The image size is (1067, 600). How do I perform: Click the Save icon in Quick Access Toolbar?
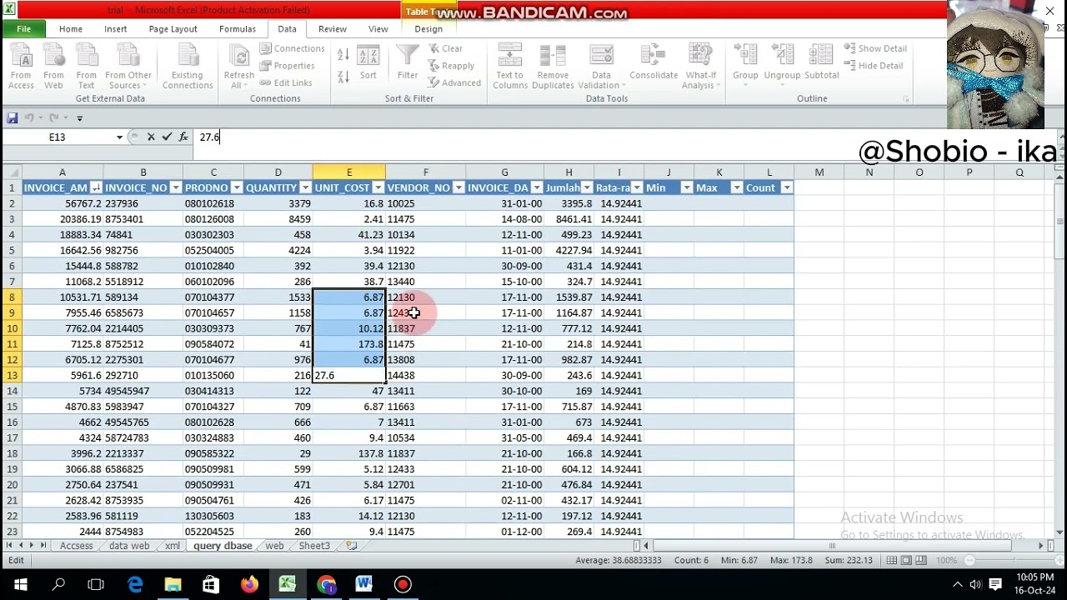12,118
